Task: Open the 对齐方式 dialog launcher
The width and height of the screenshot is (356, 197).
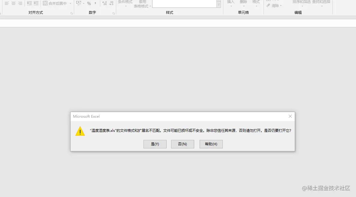Action: point(72,13)
